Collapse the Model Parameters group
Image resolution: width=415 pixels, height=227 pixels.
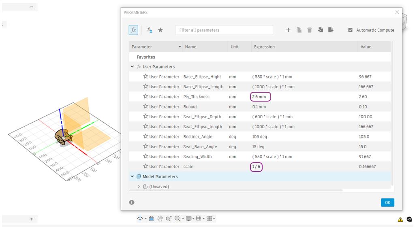(x=133, y=176)
